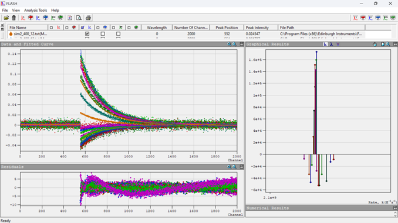Run the red single-curve fit tool
This screenshot has height=223, width=398.
point(23,18)
